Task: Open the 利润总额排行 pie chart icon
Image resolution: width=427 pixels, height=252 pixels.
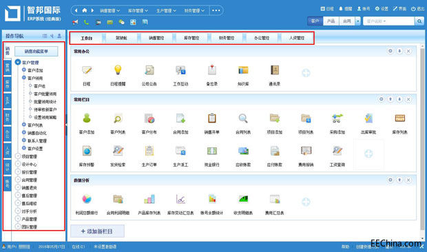Action: click(87, 199)
